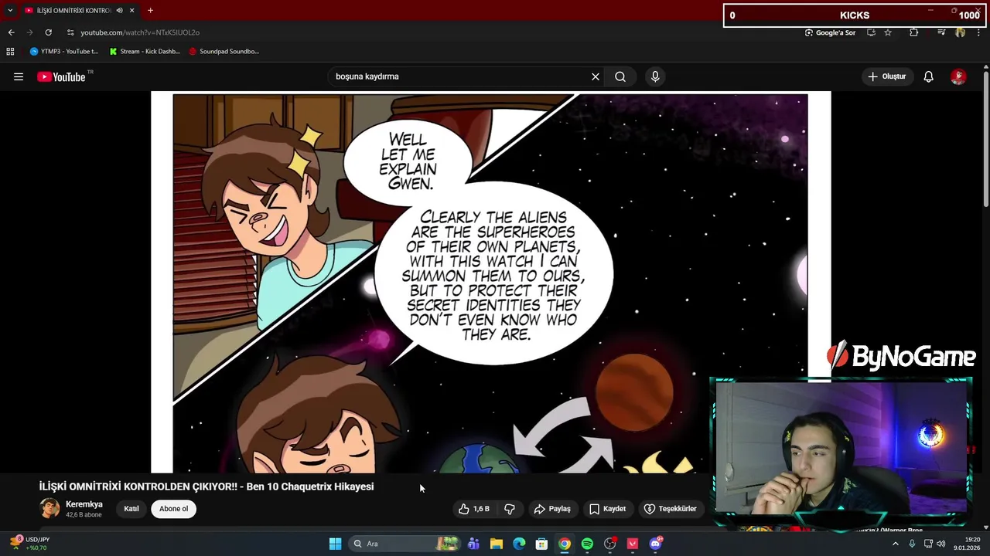Subscribe with the Abone ol button
Screen dimensions: 990x556
click(173, 509)
